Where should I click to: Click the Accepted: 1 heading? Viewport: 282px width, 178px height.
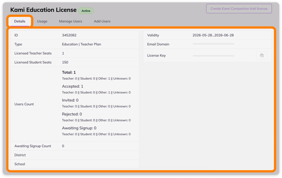tap(72, 86)
